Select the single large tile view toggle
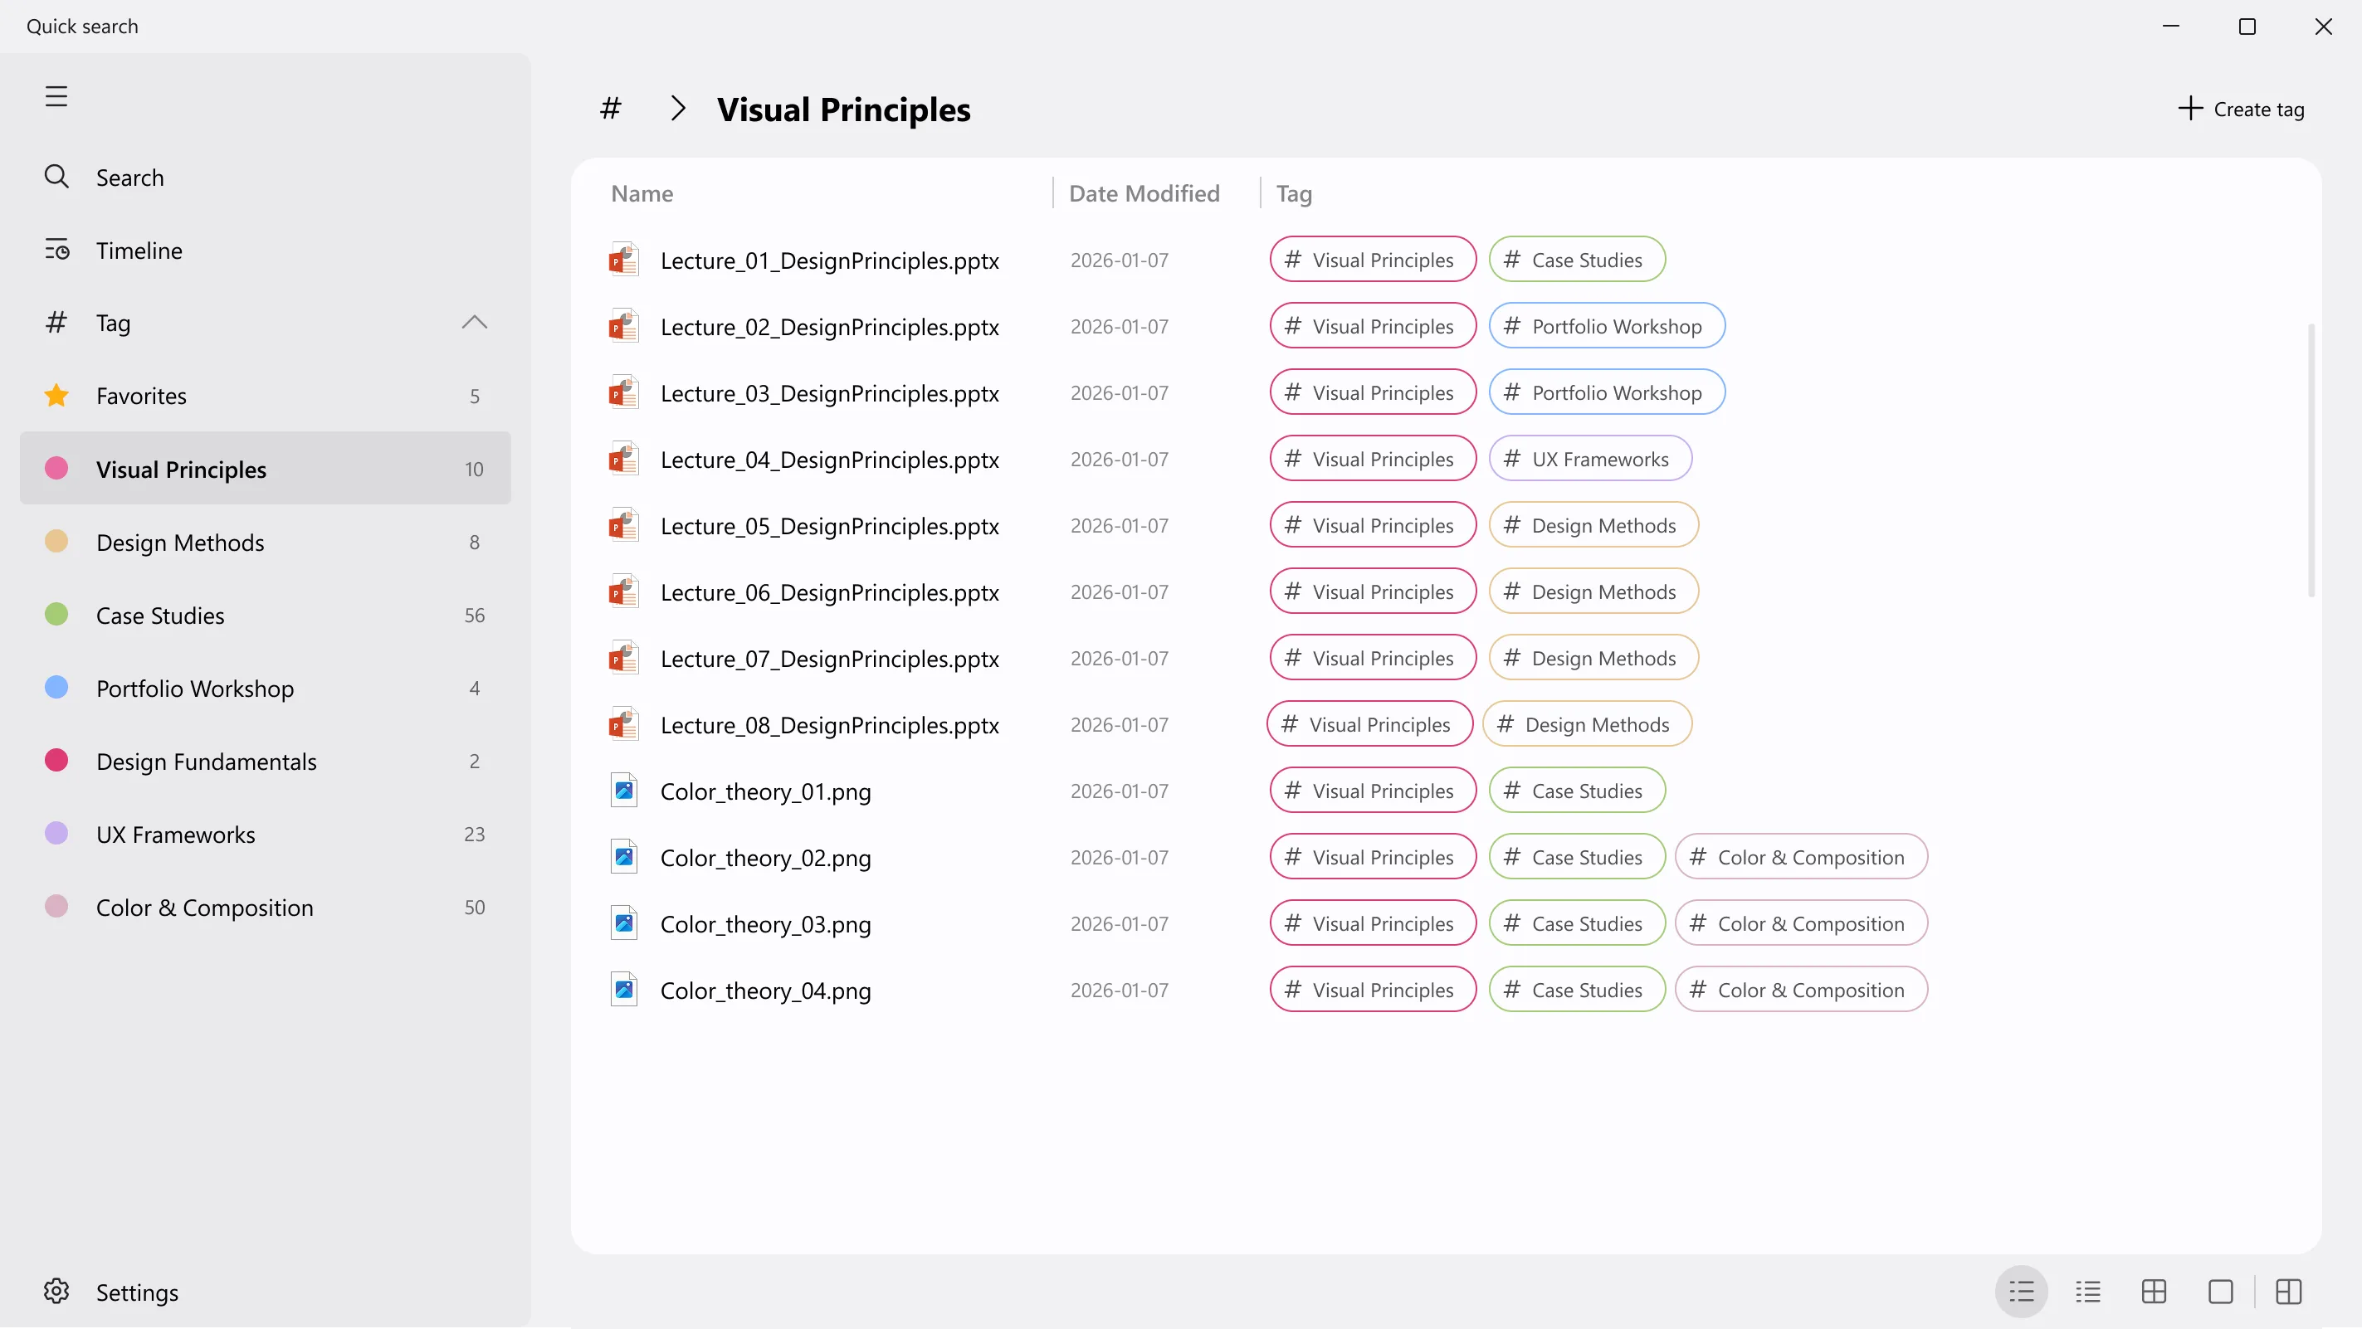2362x1329 pixels. (2221, 1292)
